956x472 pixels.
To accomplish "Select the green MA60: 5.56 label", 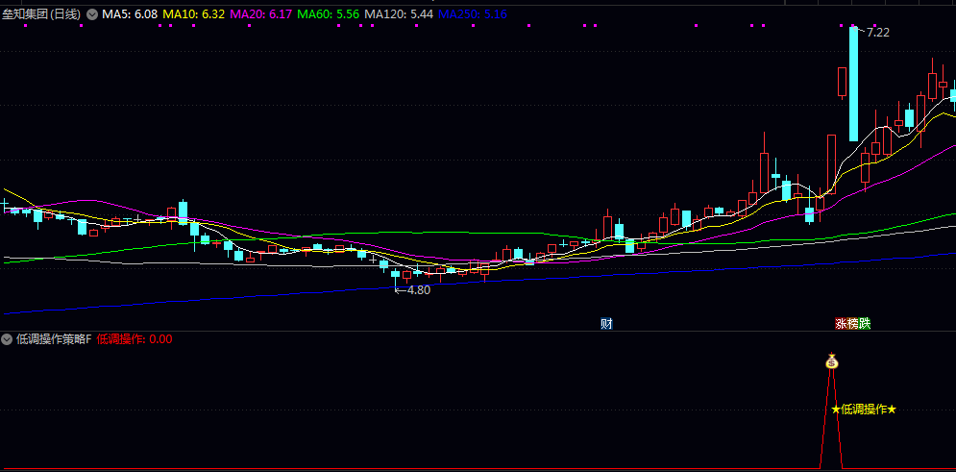I will coord(328,14).
